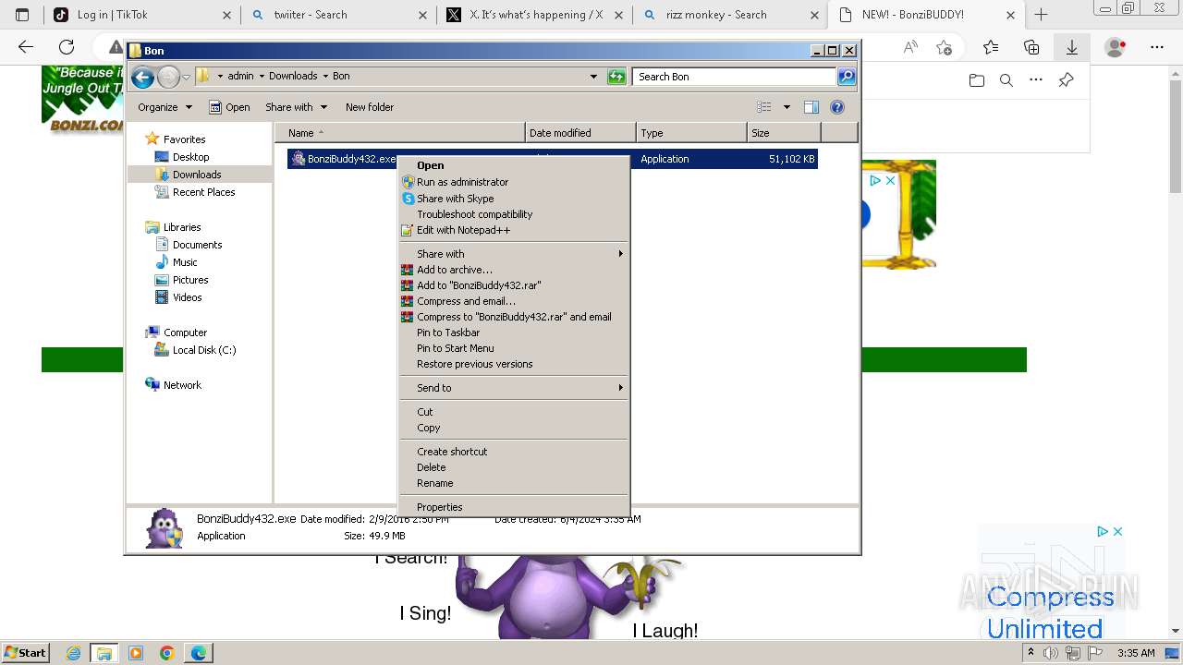Open Share with toolbar dropdown

pyautogui.click(x=296, y=107)
